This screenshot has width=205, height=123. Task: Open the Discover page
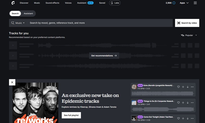pyautogui.click(x=24, y=3)
